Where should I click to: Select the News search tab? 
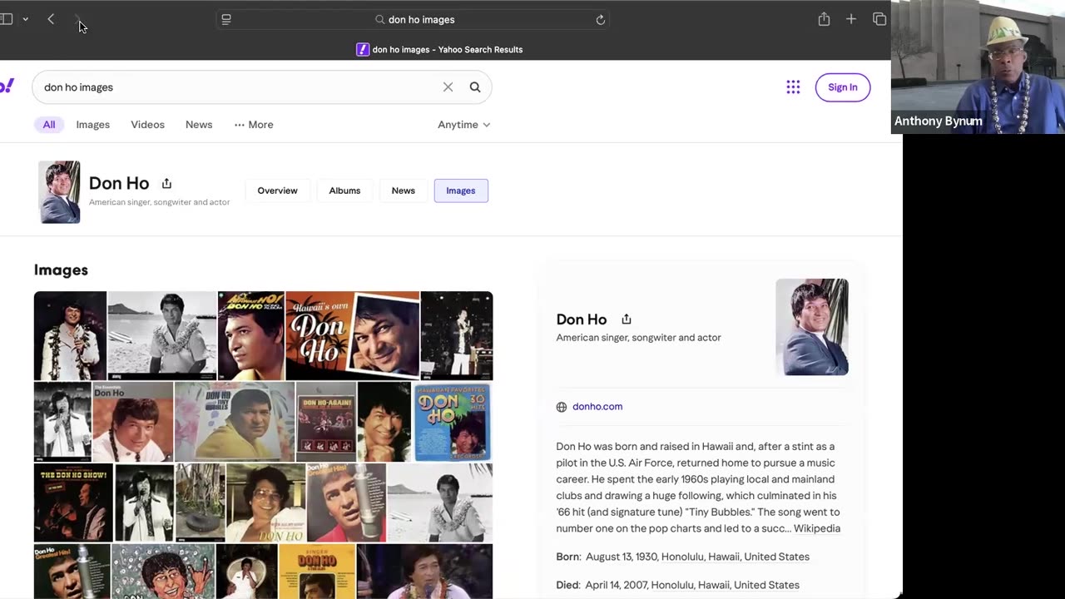(x=199, y=125)
